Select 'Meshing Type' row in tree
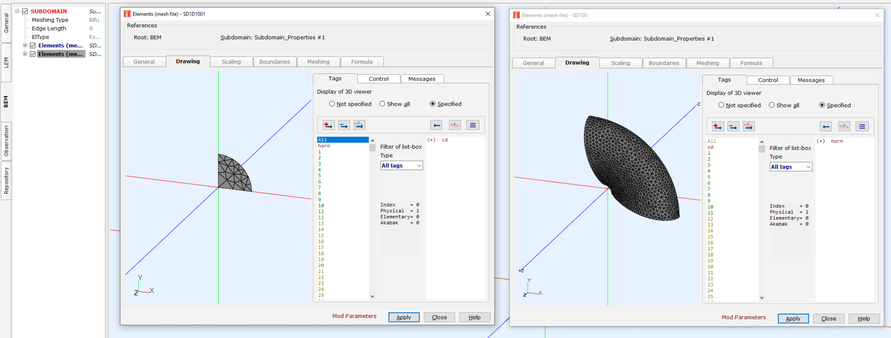Image resolution: width=891 pixels, height=338 pixels. tap(50, 20)
